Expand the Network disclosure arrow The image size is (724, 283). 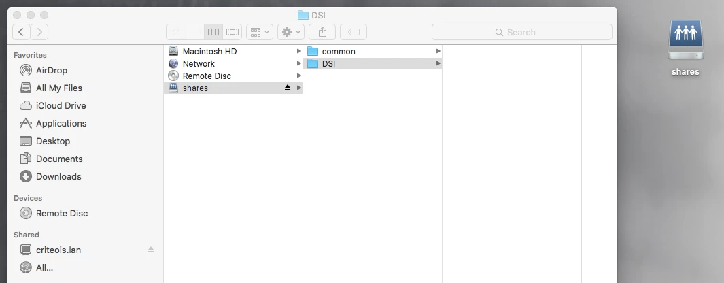pos(298,63)
